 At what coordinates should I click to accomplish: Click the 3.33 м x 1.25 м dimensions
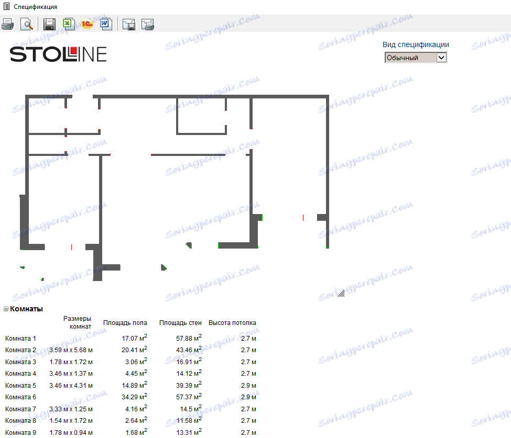(71, 409)
